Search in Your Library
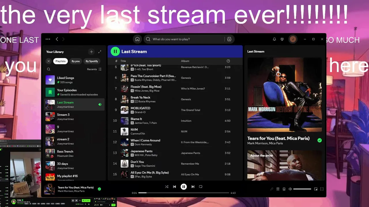369x207 pixels. pyautogui.click(x=48, y=69)
